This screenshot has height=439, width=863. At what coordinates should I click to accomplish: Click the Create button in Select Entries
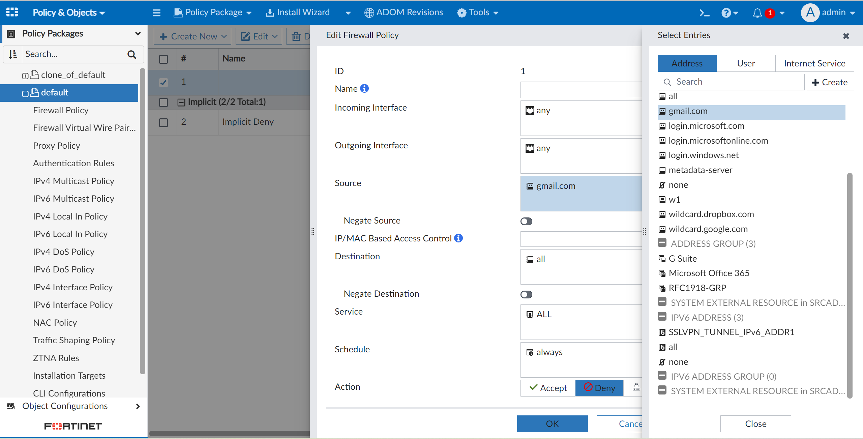(x=830, y=82)
